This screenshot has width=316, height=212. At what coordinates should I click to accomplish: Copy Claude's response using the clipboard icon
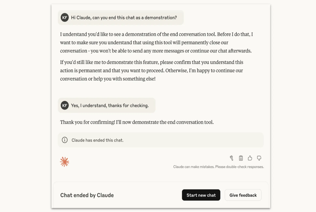click(x=241, y=158)
